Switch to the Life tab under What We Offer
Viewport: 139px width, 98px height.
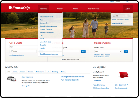(x=48, y=72)
